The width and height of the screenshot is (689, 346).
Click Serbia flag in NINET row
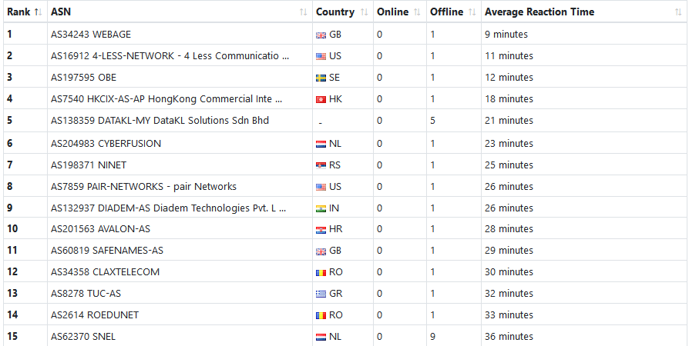[x=321, y=166]
